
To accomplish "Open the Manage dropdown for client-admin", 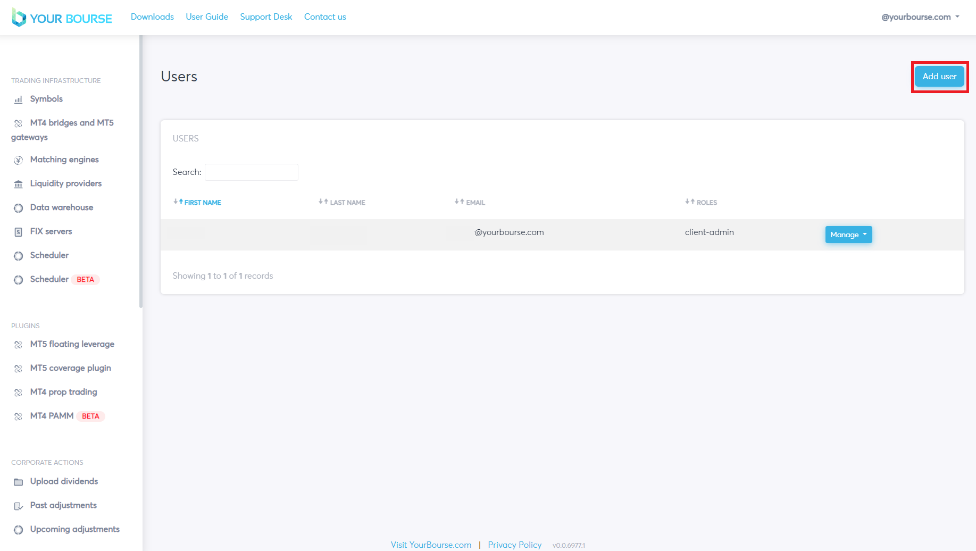I will 848,235.
